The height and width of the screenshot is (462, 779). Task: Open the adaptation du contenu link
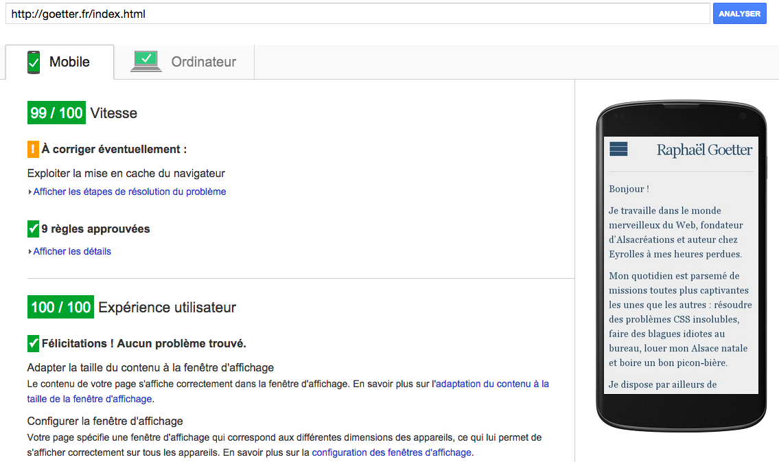[492, 384]
